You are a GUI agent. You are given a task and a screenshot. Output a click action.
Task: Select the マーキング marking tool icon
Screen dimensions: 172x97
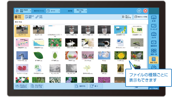[154, 27]
